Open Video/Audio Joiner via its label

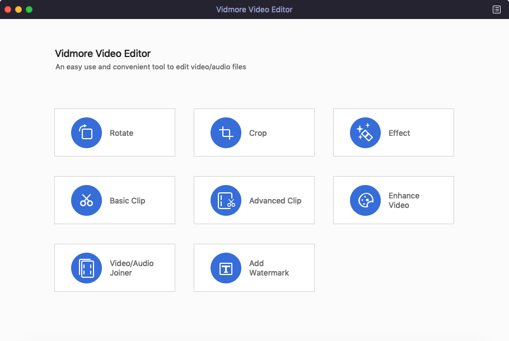[132, 268]
